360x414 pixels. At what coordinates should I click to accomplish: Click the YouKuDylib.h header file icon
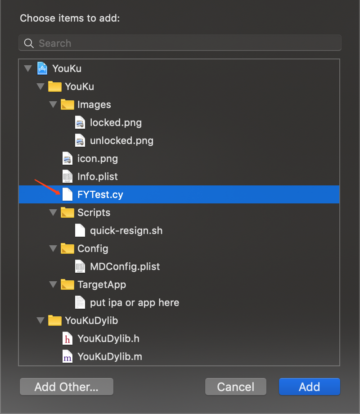click(x=67, y=338)
